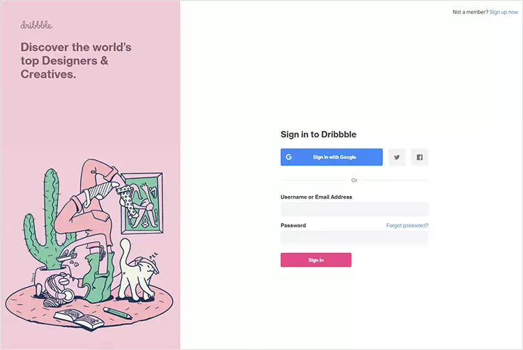This screenshot has width=523, height=350.
Task: Click Sign in with Google button
Action: click(331, 157)
